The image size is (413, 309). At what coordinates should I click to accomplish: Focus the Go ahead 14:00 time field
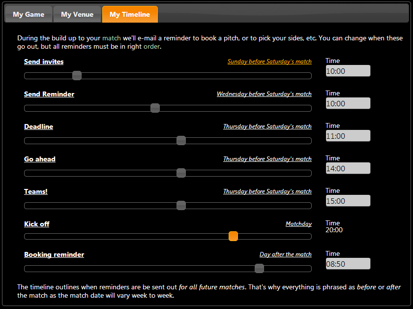(x=348, y=168)
